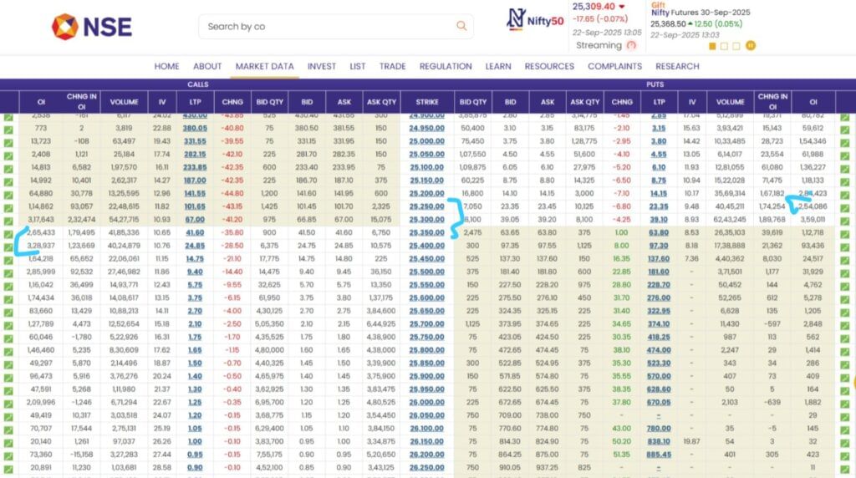This screenshot has width=856, height=478.
Task: Click the search magnifier icon
Action: pos(461,26)
